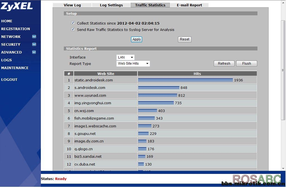
Task: Select image.dy.com.cn row text
Action: click(89, 141)
